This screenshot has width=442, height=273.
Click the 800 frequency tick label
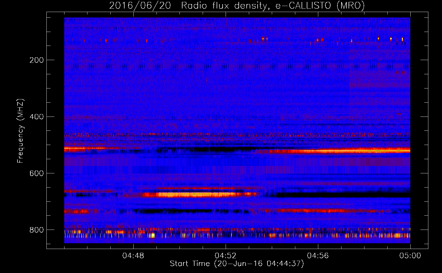(x=36, y=230)
